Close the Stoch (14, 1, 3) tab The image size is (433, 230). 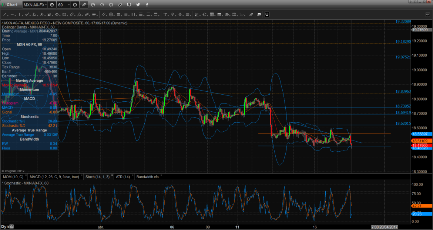pyautogui.click(x=113, y=176)
